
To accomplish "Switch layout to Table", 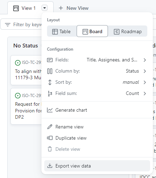I will pos(62,31).
